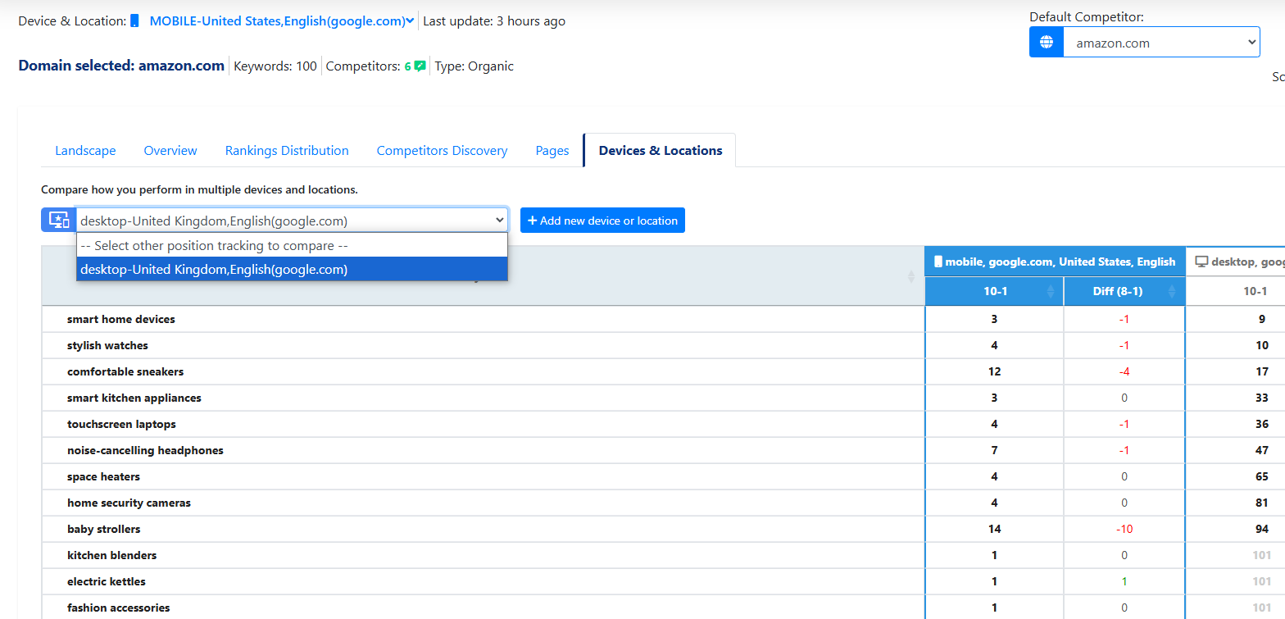Click mobile, google.com, United States header
Screen dimensions: 1285x619
pos(1055,262)
